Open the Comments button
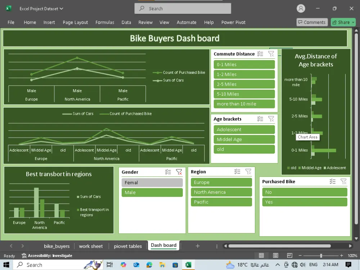 [x=312, y=22]
